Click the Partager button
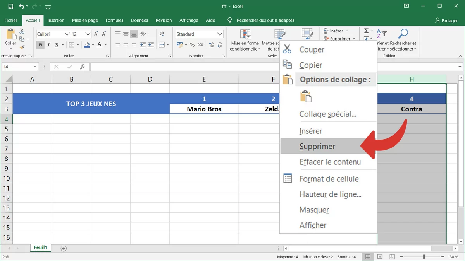The height and width of the screenshot is (261, 465). click(446, 20)
